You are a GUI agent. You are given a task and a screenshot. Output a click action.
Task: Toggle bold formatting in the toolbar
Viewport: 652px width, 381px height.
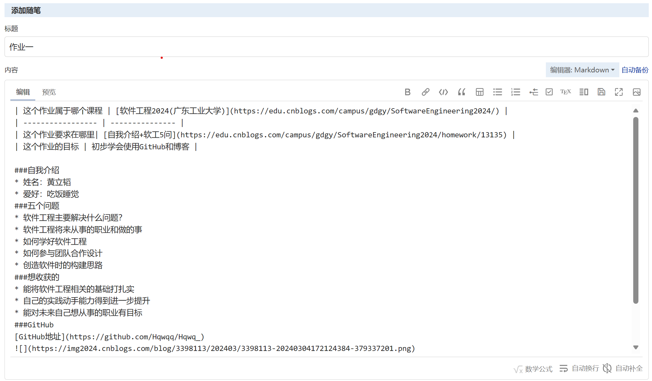407,92
